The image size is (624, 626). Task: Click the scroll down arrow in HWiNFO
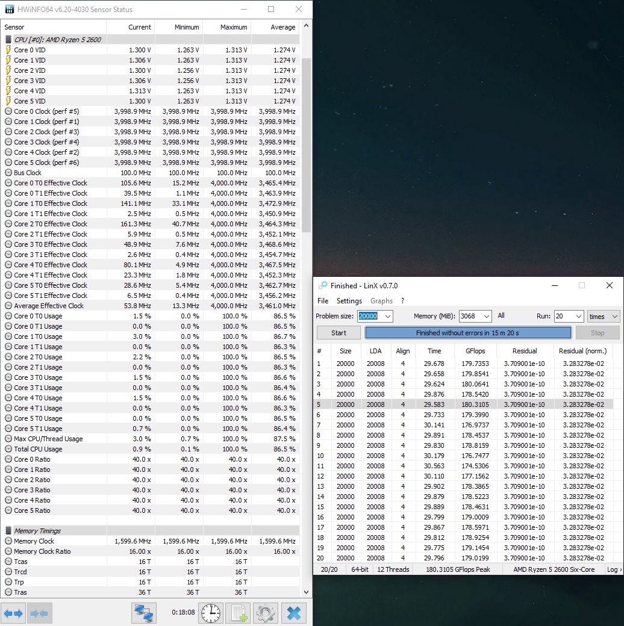click(x=306, y=592)
